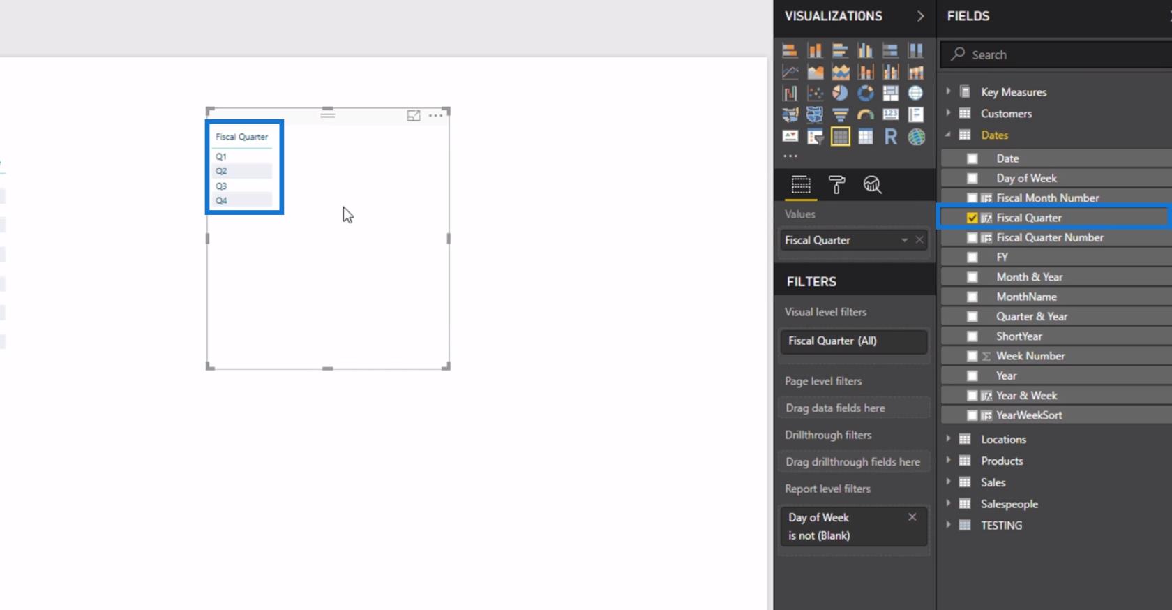Viewport: 1172px width, 610px height.
Task: Select the Filled map visual
Action: [790, 115]
